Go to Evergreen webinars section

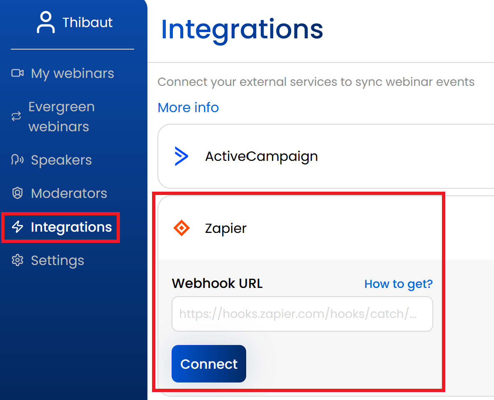tap(61, 117)
